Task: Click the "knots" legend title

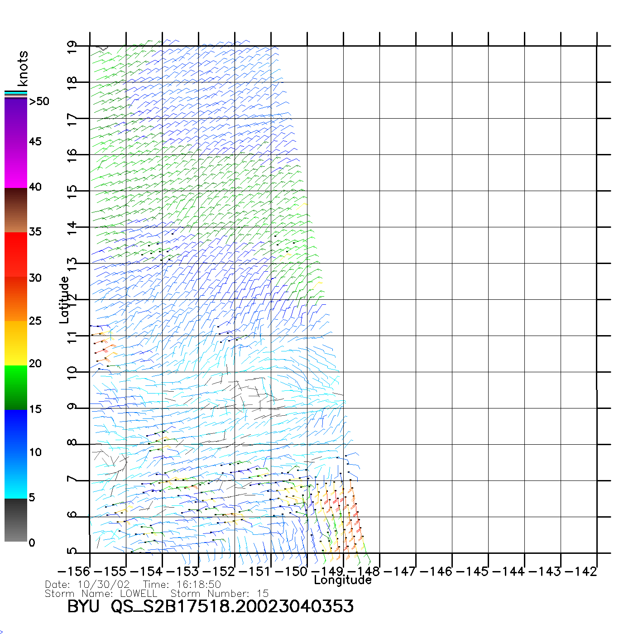Action: tap(23, 68)
